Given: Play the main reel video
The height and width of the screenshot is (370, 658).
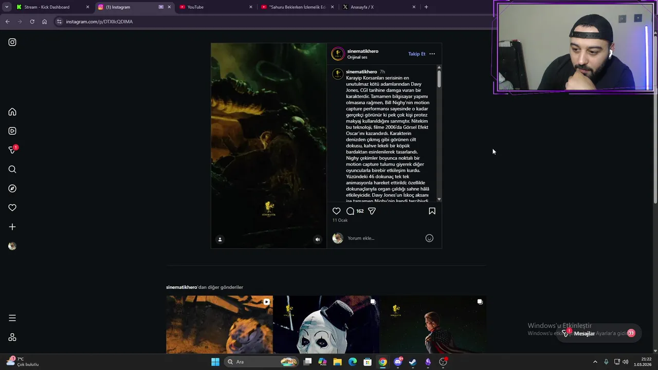Looking at the screenshot, I should coord(269,145).
